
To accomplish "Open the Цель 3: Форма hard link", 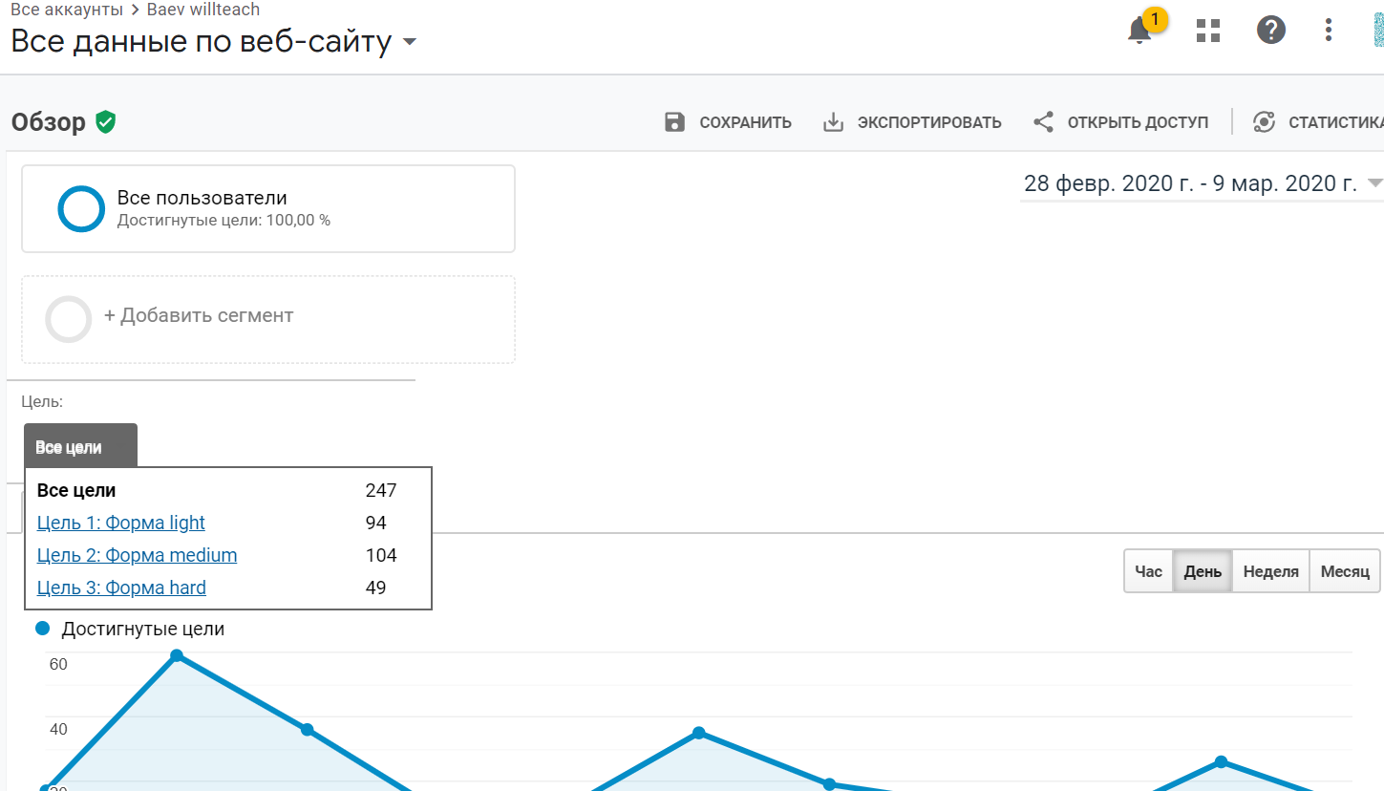I will coord(121,588).
